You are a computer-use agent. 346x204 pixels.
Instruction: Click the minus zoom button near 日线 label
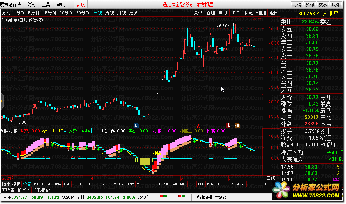tap(271, 184)
